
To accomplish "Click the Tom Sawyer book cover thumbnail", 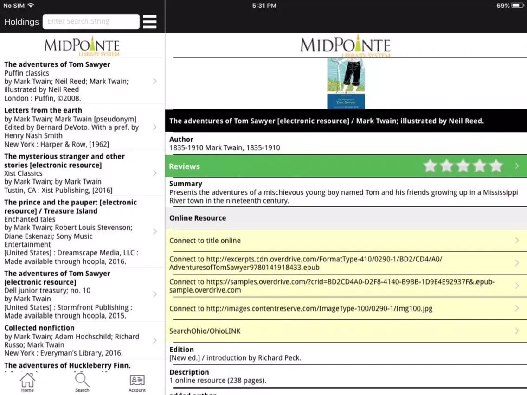I will tap(346, 83).
